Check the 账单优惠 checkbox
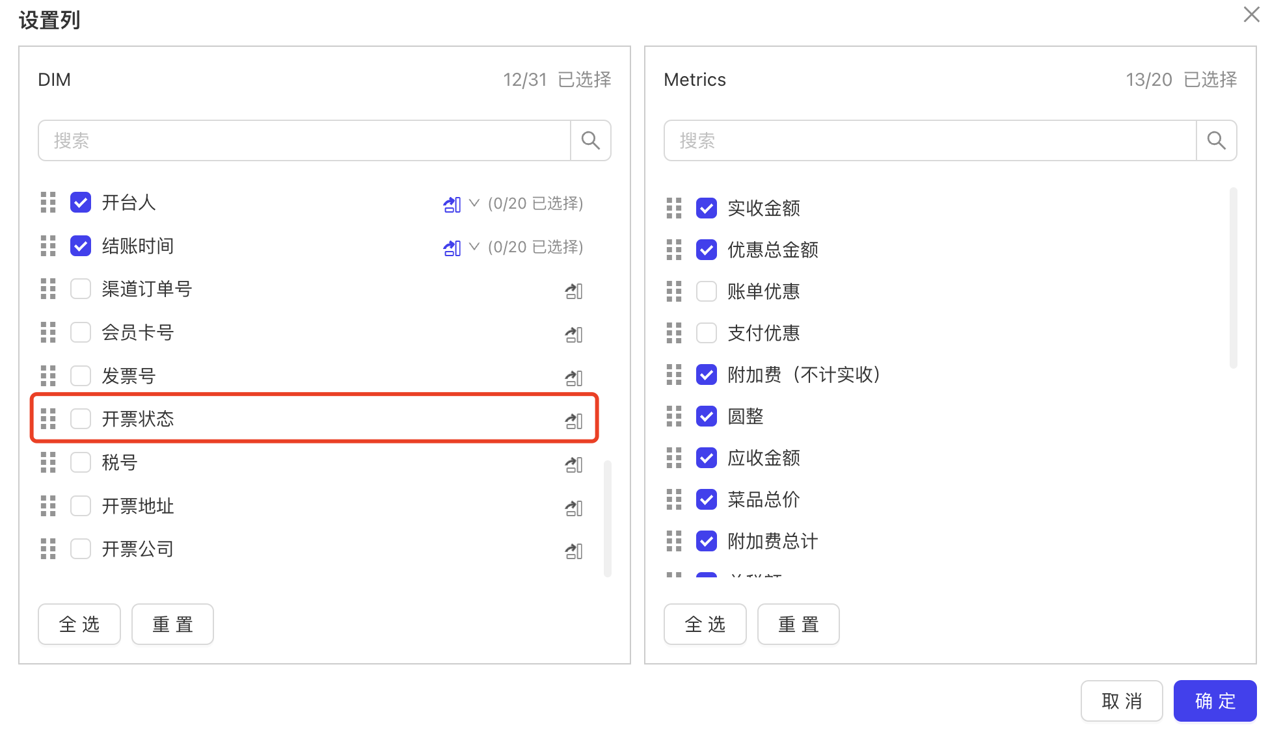 pos(707,291)
